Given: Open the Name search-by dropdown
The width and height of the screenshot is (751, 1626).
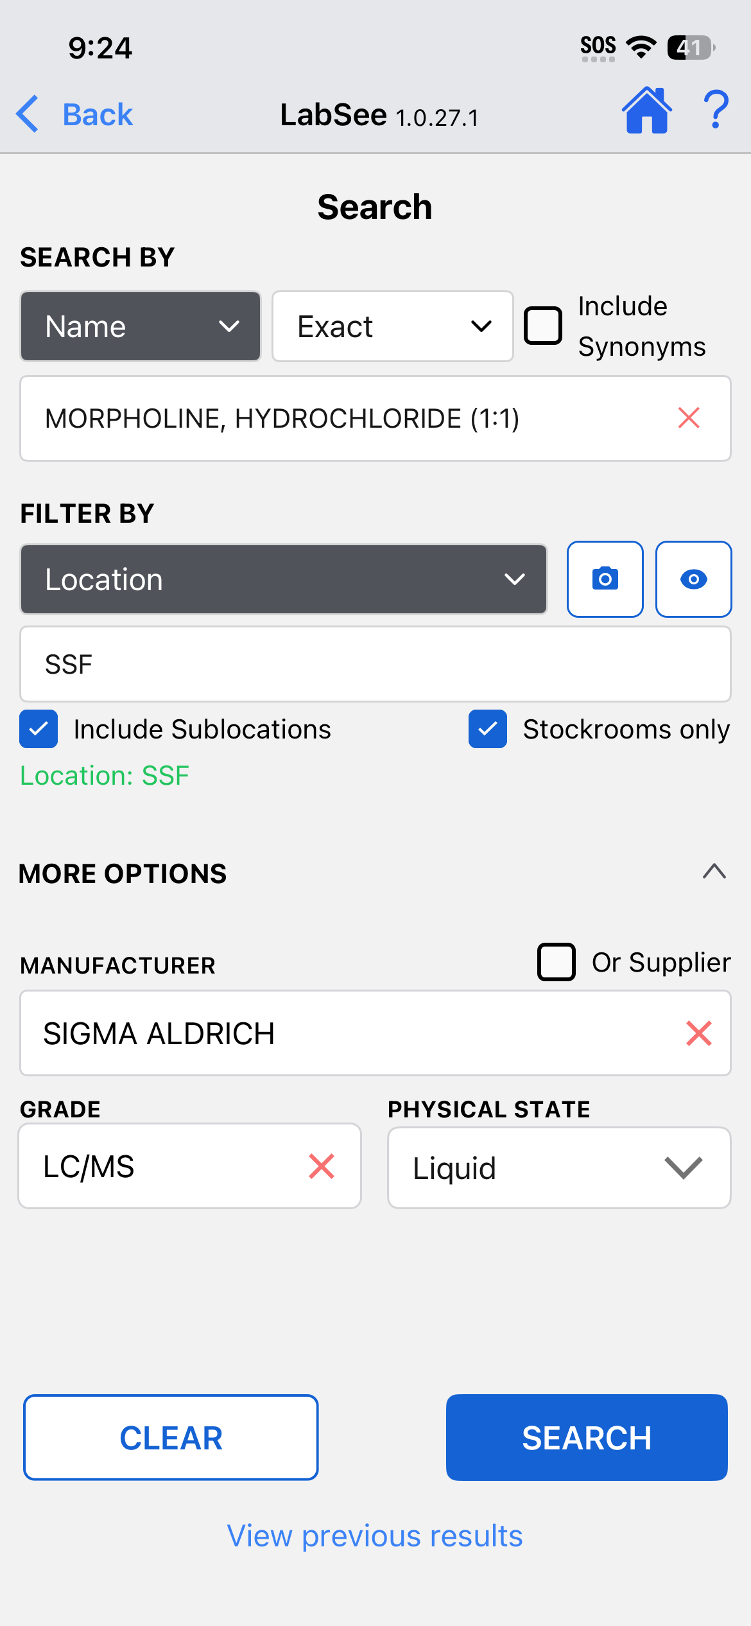Looking at the screenshot, I should click(141, 326).
